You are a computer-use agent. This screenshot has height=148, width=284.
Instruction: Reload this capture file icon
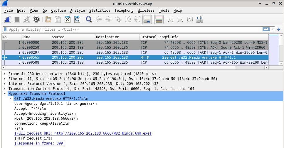click(x=77, y=19)
